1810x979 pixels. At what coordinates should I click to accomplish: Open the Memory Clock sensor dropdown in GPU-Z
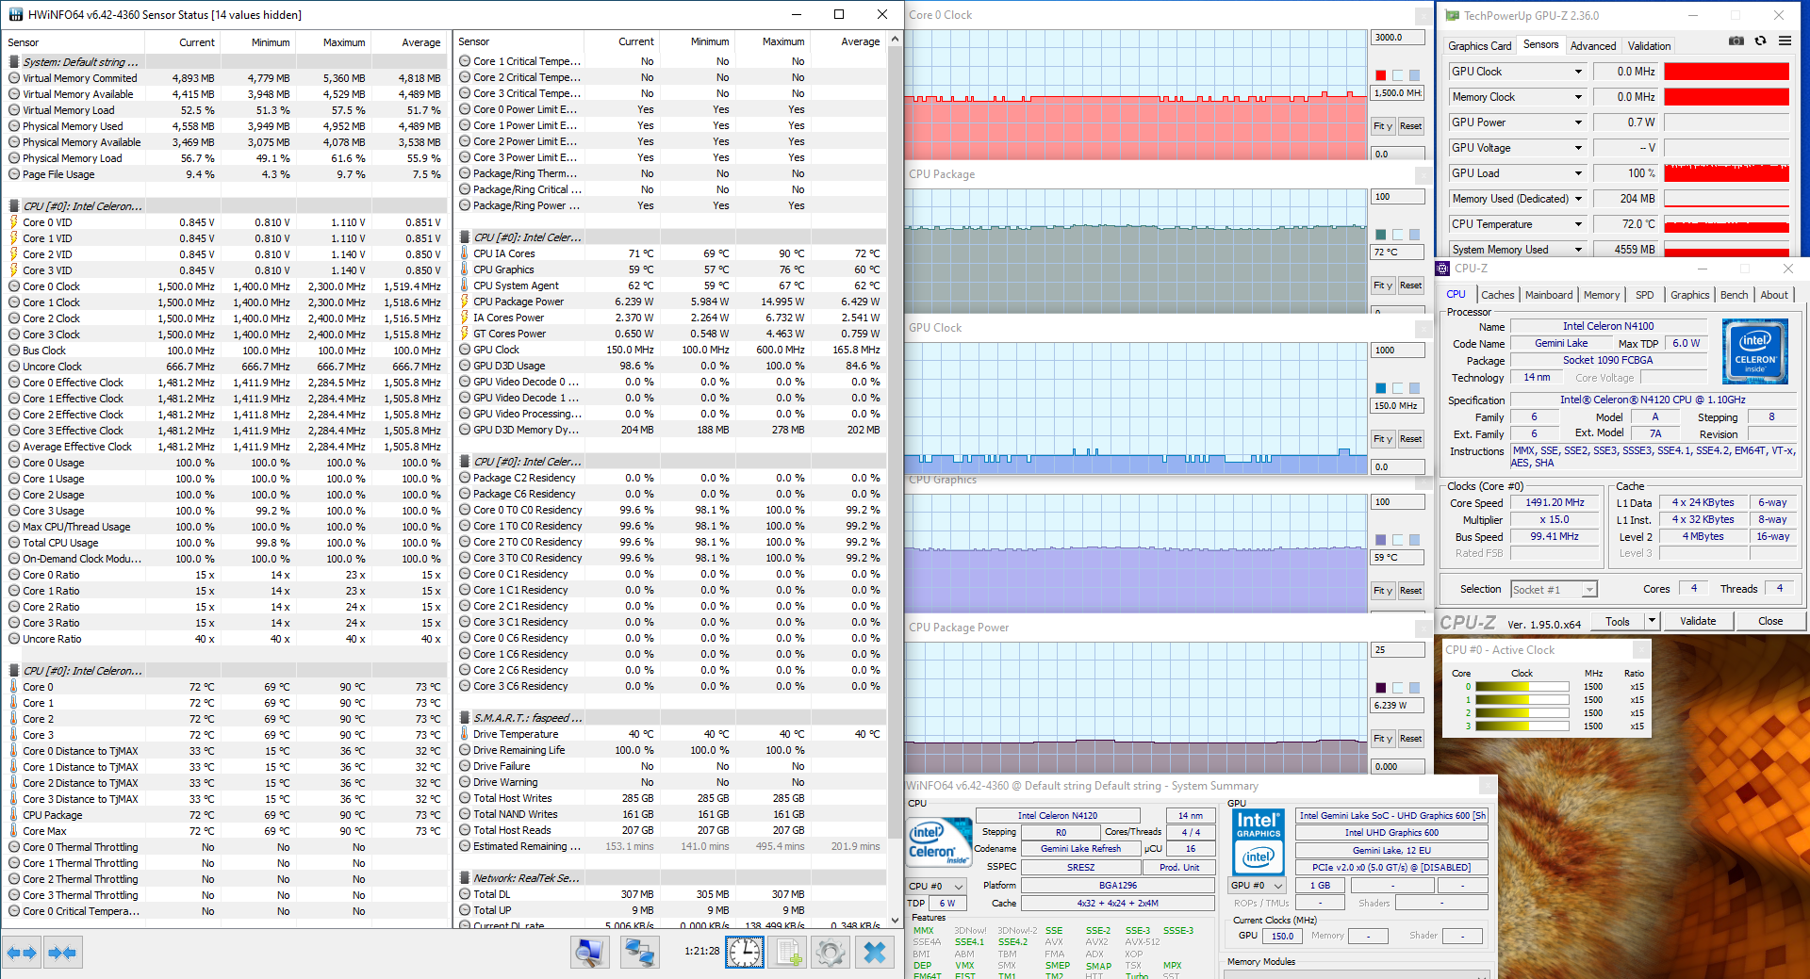click(1578, 97)
